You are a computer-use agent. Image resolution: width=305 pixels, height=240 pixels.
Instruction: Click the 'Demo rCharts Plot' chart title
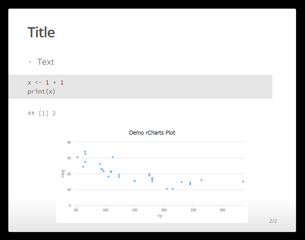click(152, 133)
